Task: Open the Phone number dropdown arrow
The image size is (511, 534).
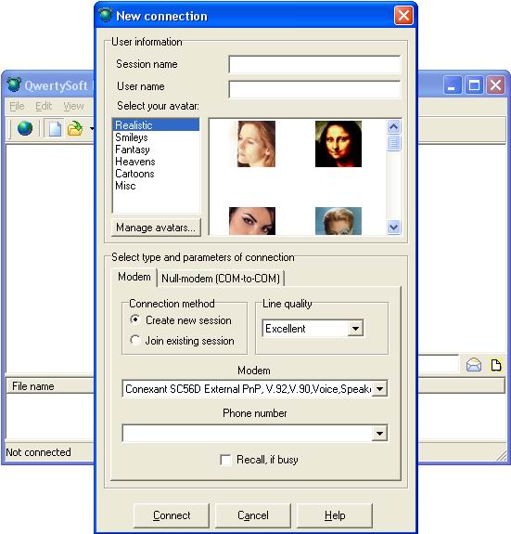Action: (x=379, y=433)
